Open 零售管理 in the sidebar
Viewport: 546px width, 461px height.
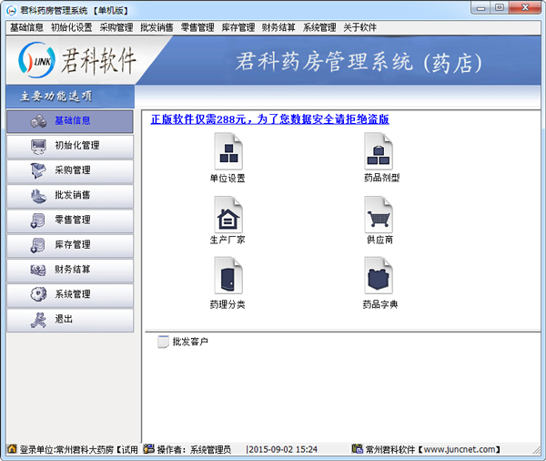pyautogui.click(x=70, y=220)
